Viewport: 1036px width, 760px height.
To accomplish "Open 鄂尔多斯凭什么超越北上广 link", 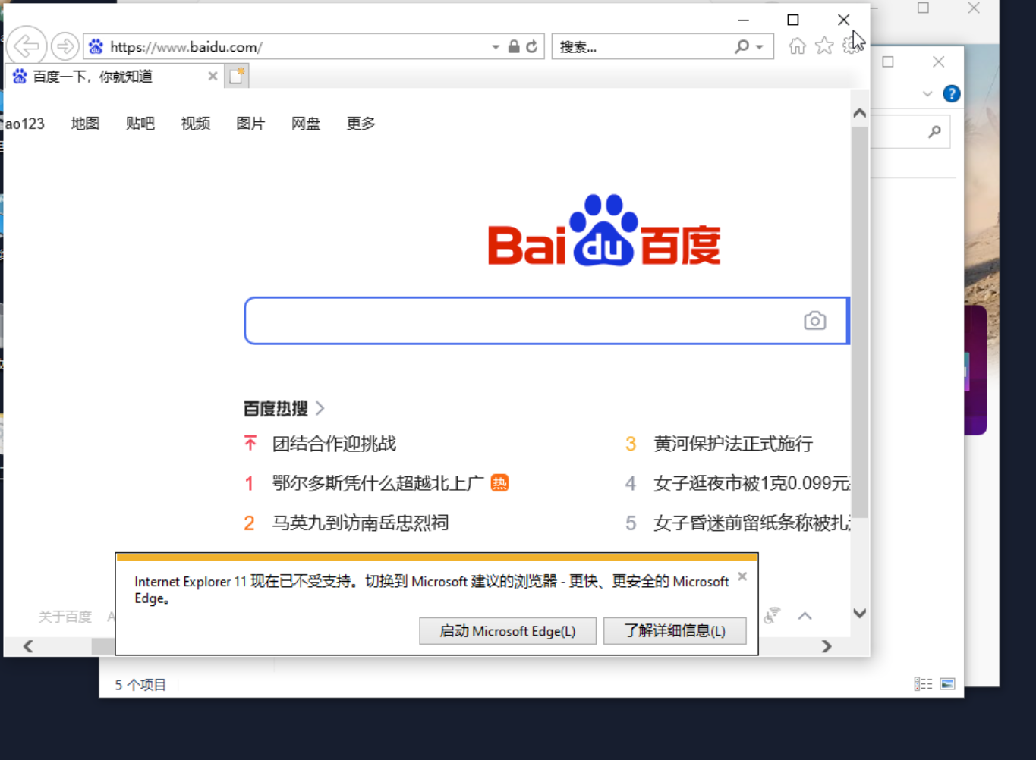I will (378, 483).
